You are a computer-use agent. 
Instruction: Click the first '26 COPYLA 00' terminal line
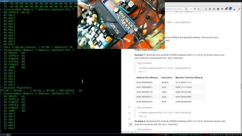point(14,62)
